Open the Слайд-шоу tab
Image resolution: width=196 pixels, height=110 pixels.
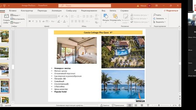coord(71,11)
